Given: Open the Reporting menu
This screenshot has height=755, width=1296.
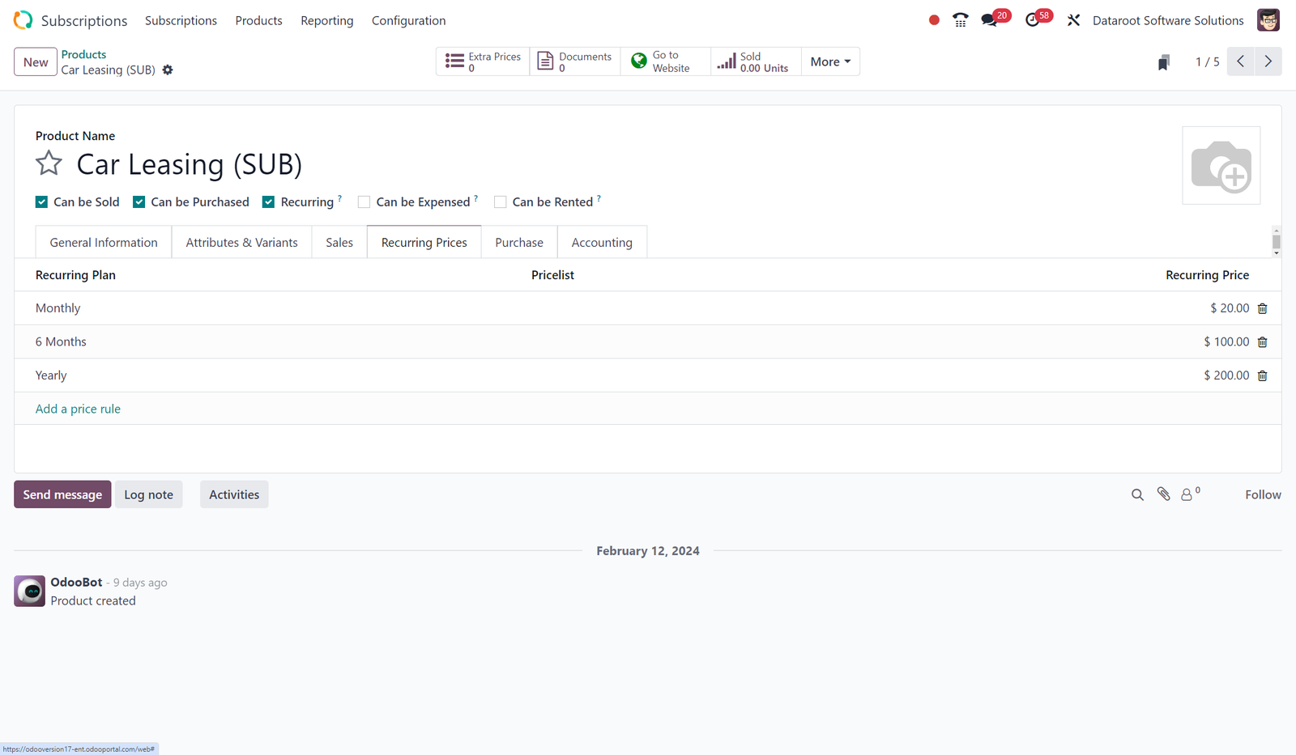Looking at the screenshot, I should pyautogui.click(x=326, y=20).
